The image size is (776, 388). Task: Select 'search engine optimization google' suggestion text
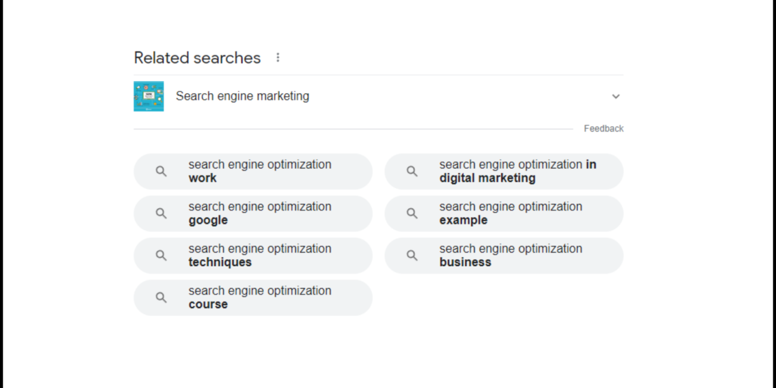tap(260, 213)
